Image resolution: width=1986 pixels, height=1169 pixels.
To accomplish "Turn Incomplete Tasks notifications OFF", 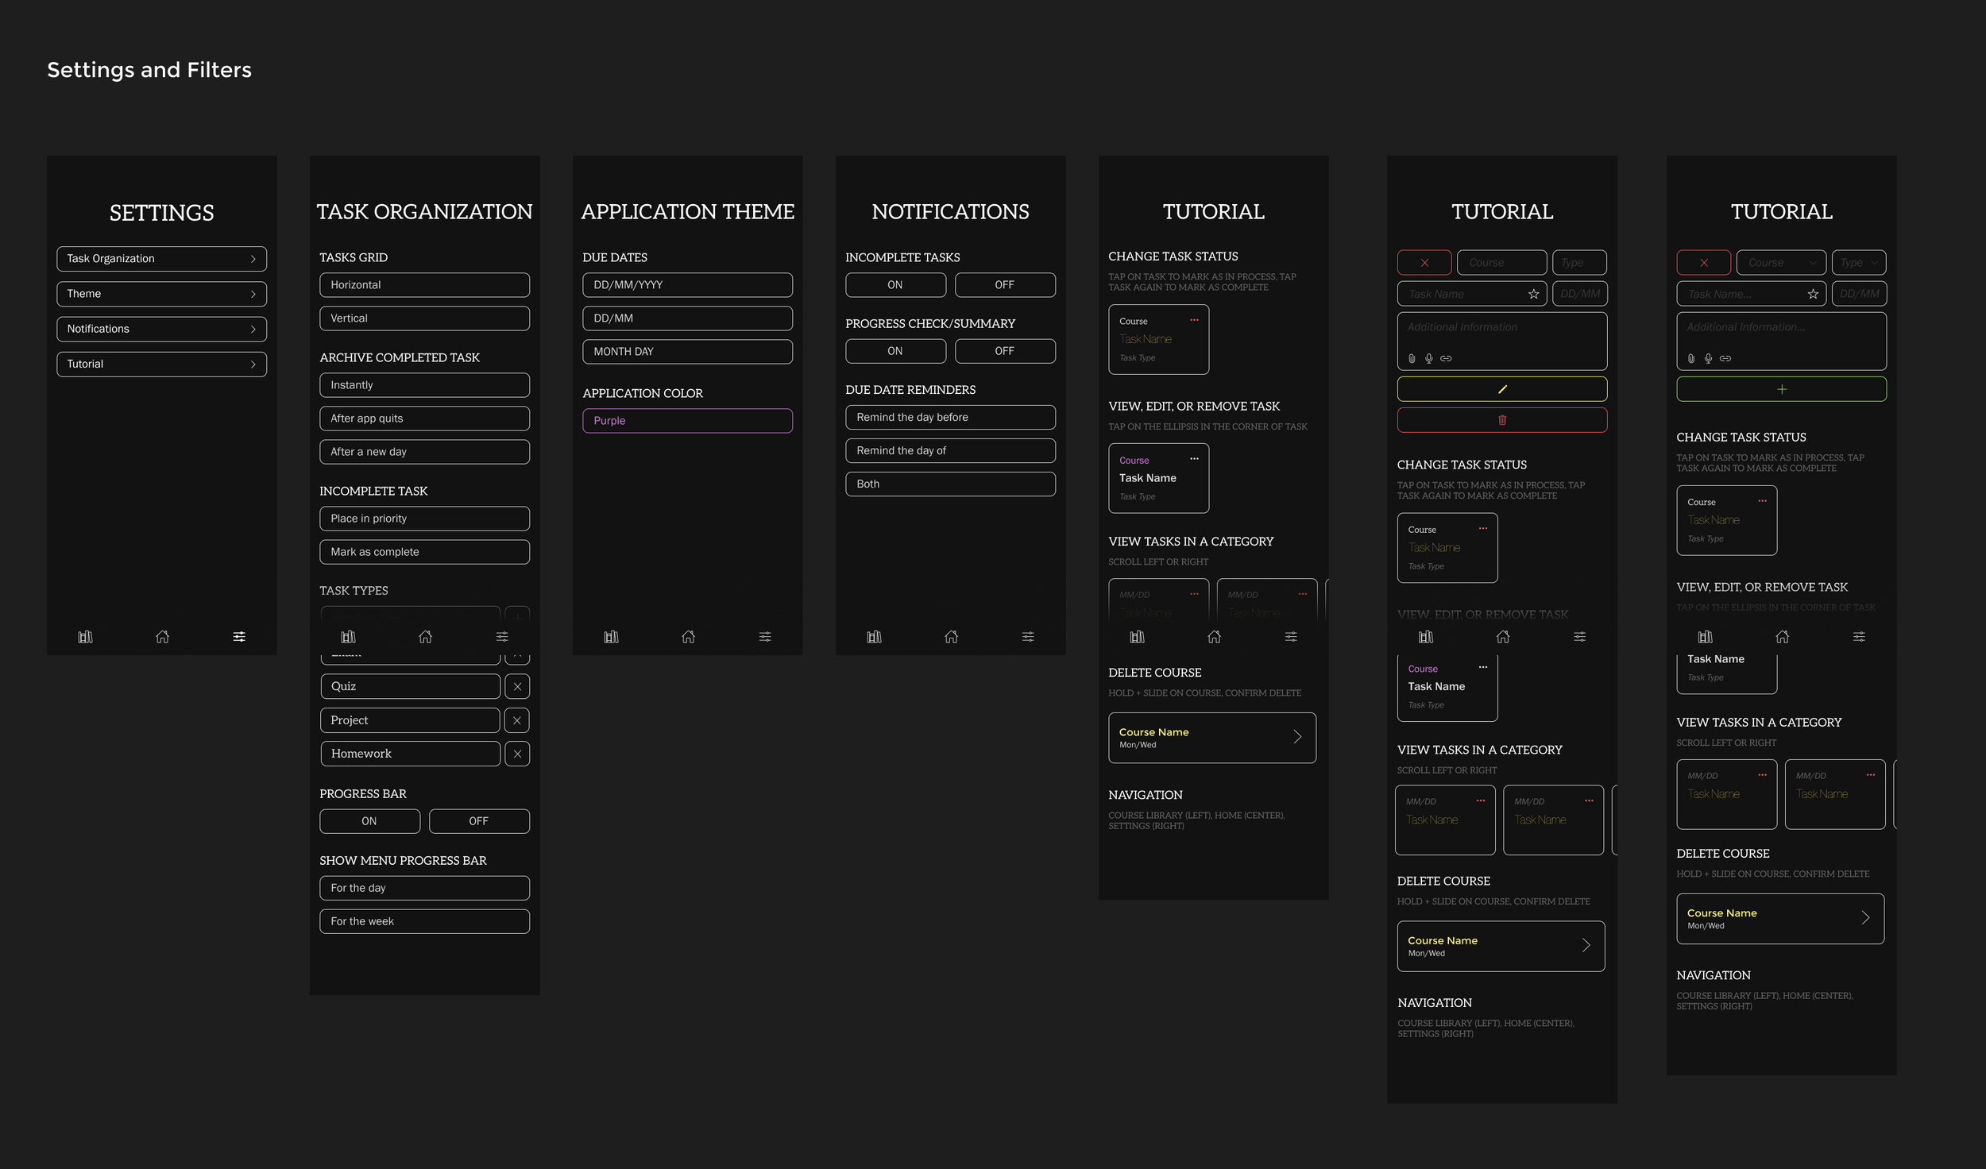I will [1005, 285].
